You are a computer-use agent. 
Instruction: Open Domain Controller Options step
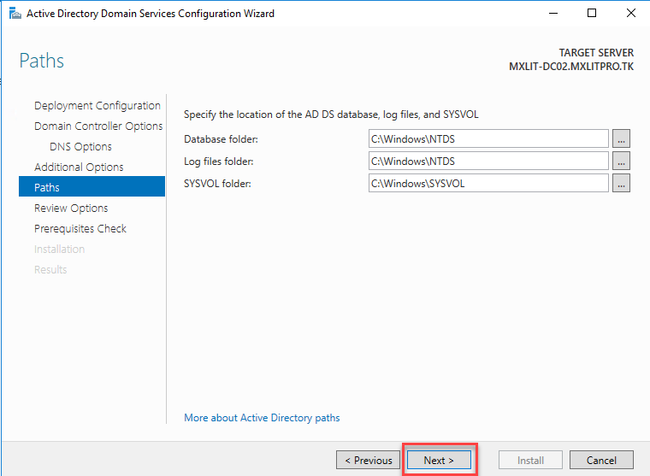coord(98,126)
